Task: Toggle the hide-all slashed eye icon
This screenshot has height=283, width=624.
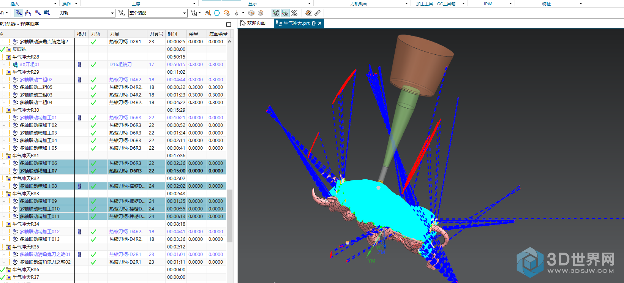Action: [294, 13]
